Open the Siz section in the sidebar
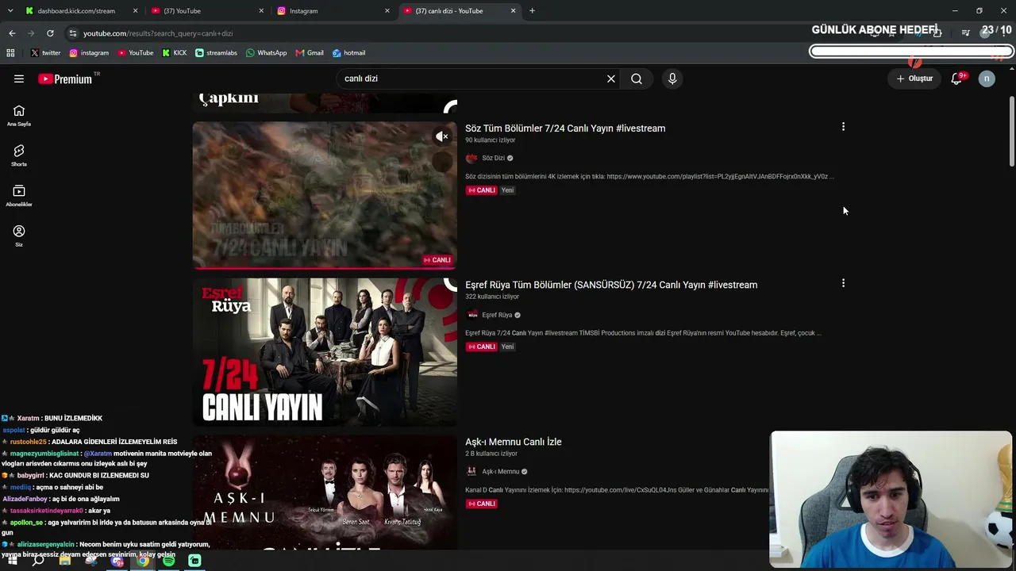This screenshot has width=1016, height=571. 19,236
